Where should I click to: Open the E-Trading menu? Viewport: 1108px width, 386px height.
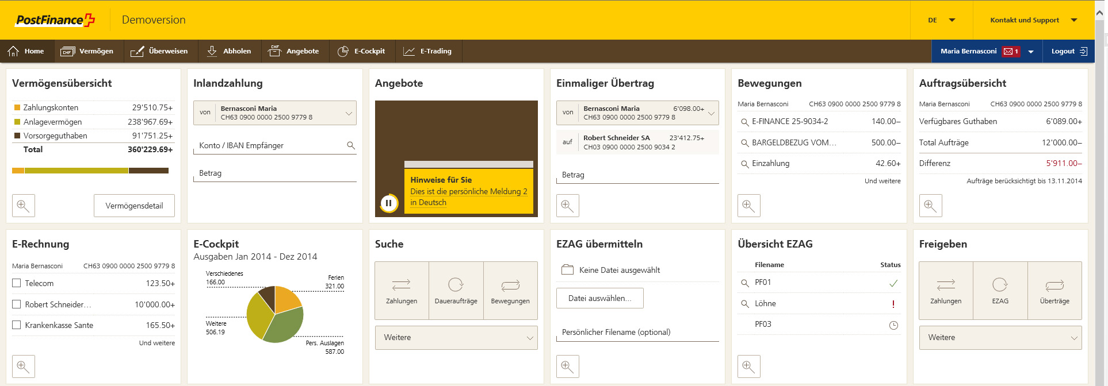pyautogui.click(x=427, y=51)
